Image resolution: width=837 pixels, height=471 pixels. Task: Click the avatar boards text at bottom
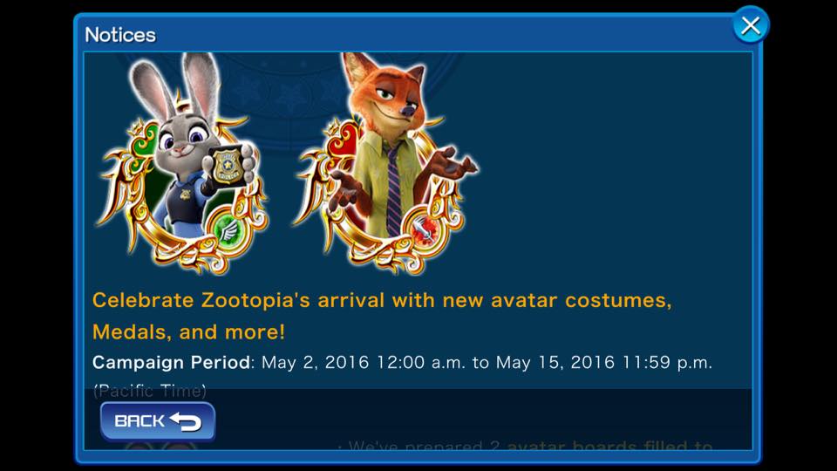coord(609,446)
